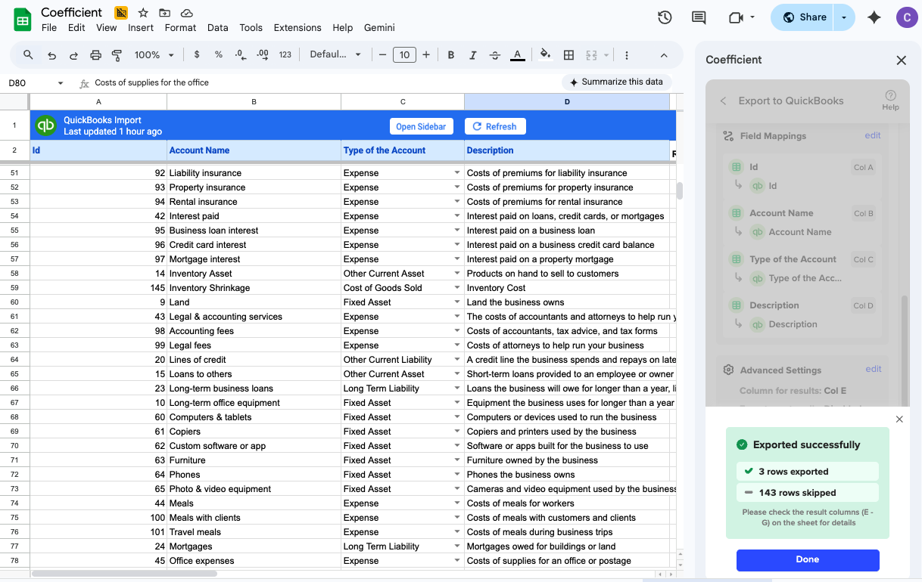The image size is (922, 582).
Task: Open the Extensions menu
Action: click(x=297, y=28)
